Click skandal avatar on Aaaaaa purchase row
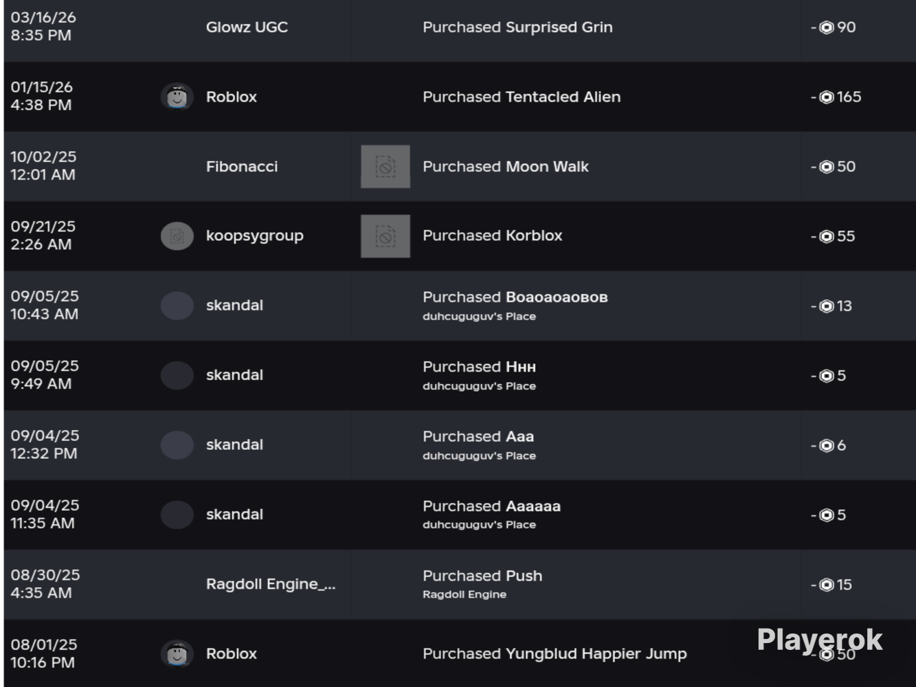 pos(177,515)
